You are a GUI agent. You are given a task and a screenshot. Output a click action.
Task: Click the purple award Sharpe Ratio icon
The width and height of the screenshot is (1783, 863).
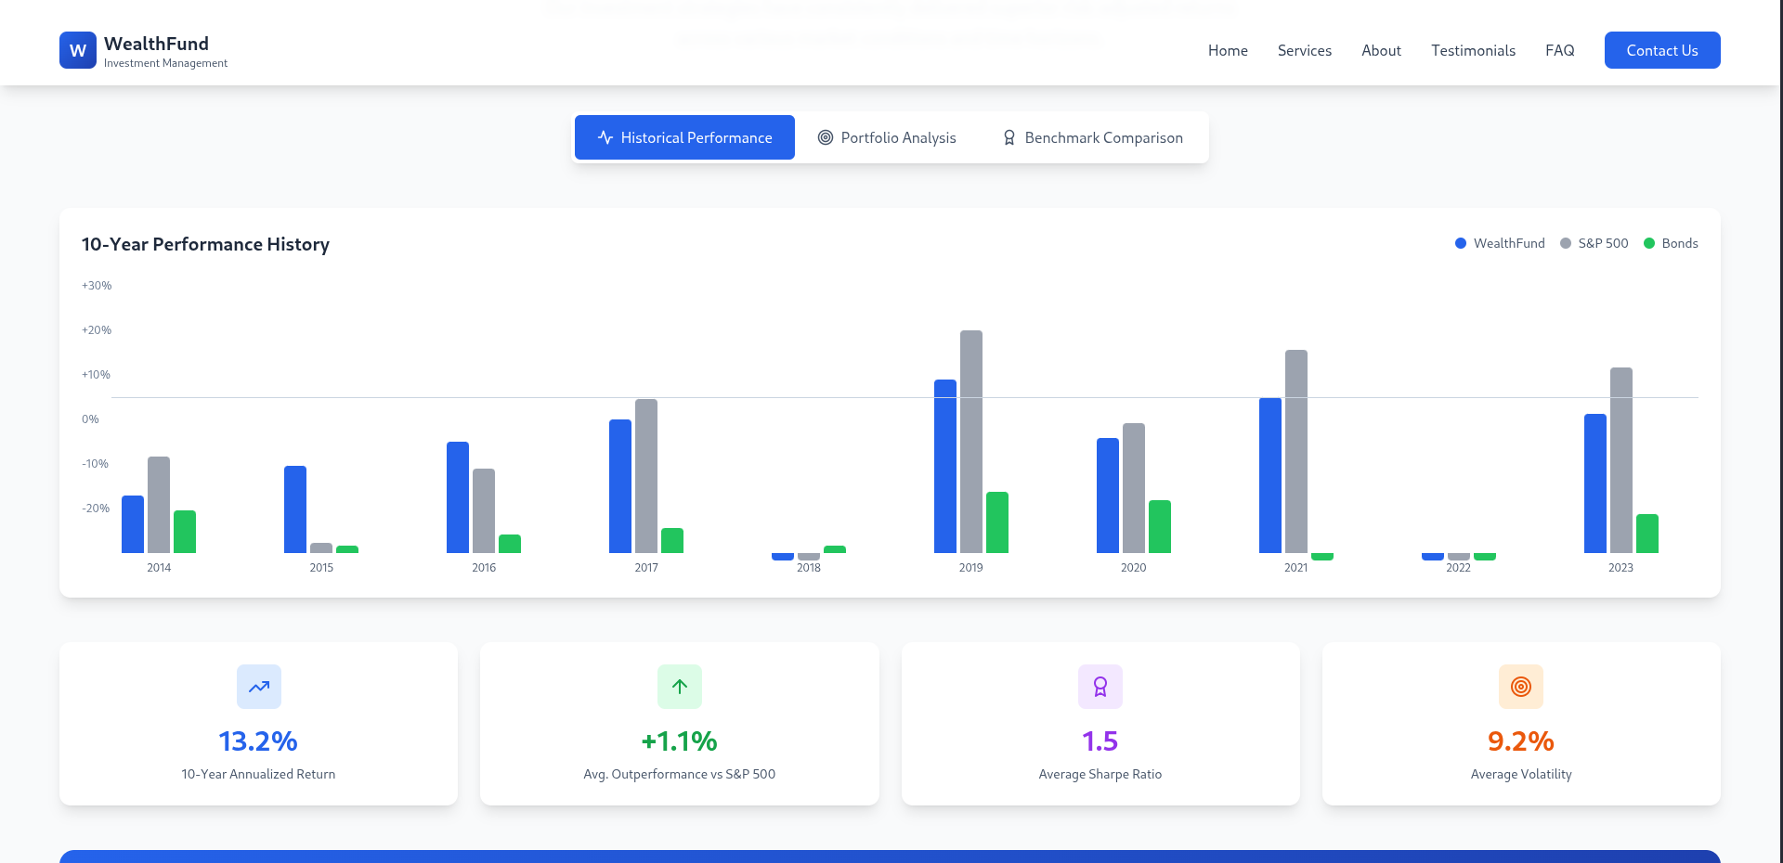pyautogui.click(x=1100, y=687)
